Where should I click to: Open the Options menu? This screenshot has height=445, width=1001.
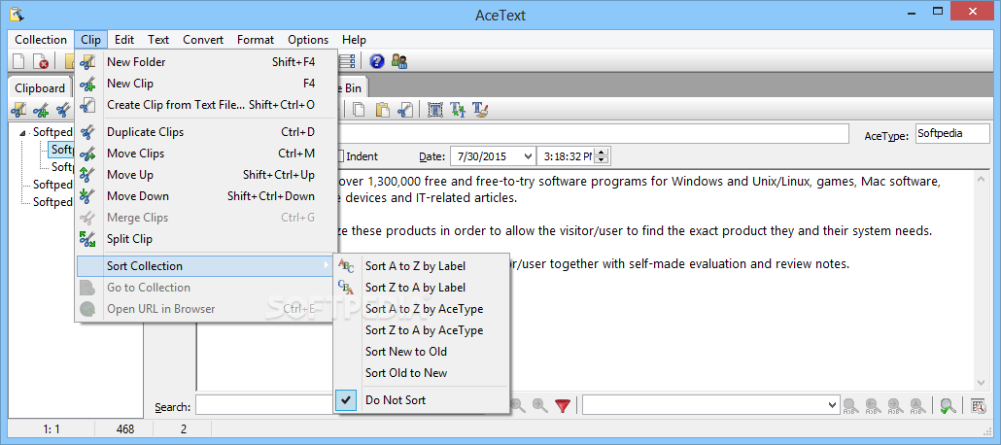(308, 40)
